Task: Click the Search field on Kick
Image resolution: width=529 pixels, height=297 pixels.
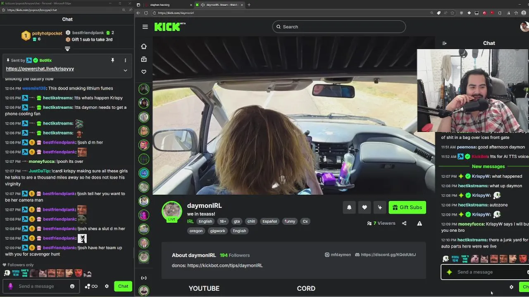Action: tap(339, 27)
